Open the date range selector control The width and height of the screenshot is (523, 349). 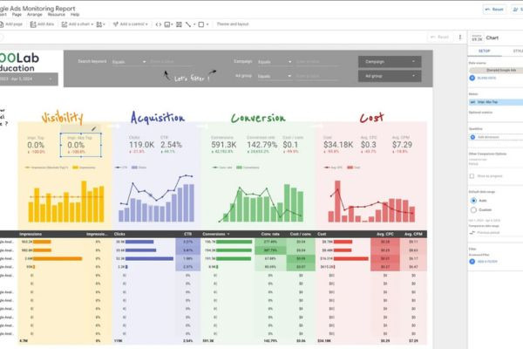[29, 79]
